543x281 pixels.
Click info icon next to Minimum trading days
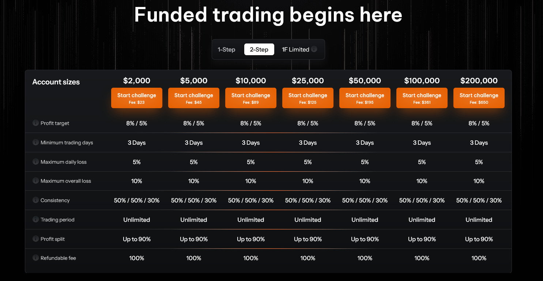(35, 143)
